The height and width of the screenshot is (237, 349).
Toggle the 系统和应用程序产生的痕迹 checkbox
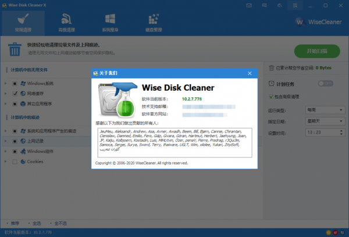coord(15,131)
